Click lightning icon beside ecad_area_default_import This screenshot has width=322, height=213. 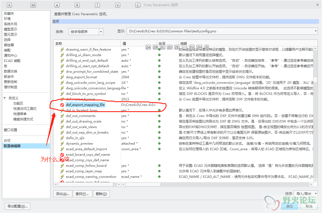62,149
